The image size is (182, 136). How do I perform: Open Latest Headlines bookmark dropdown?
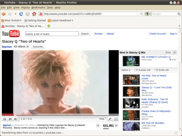(x=72, y=21)
